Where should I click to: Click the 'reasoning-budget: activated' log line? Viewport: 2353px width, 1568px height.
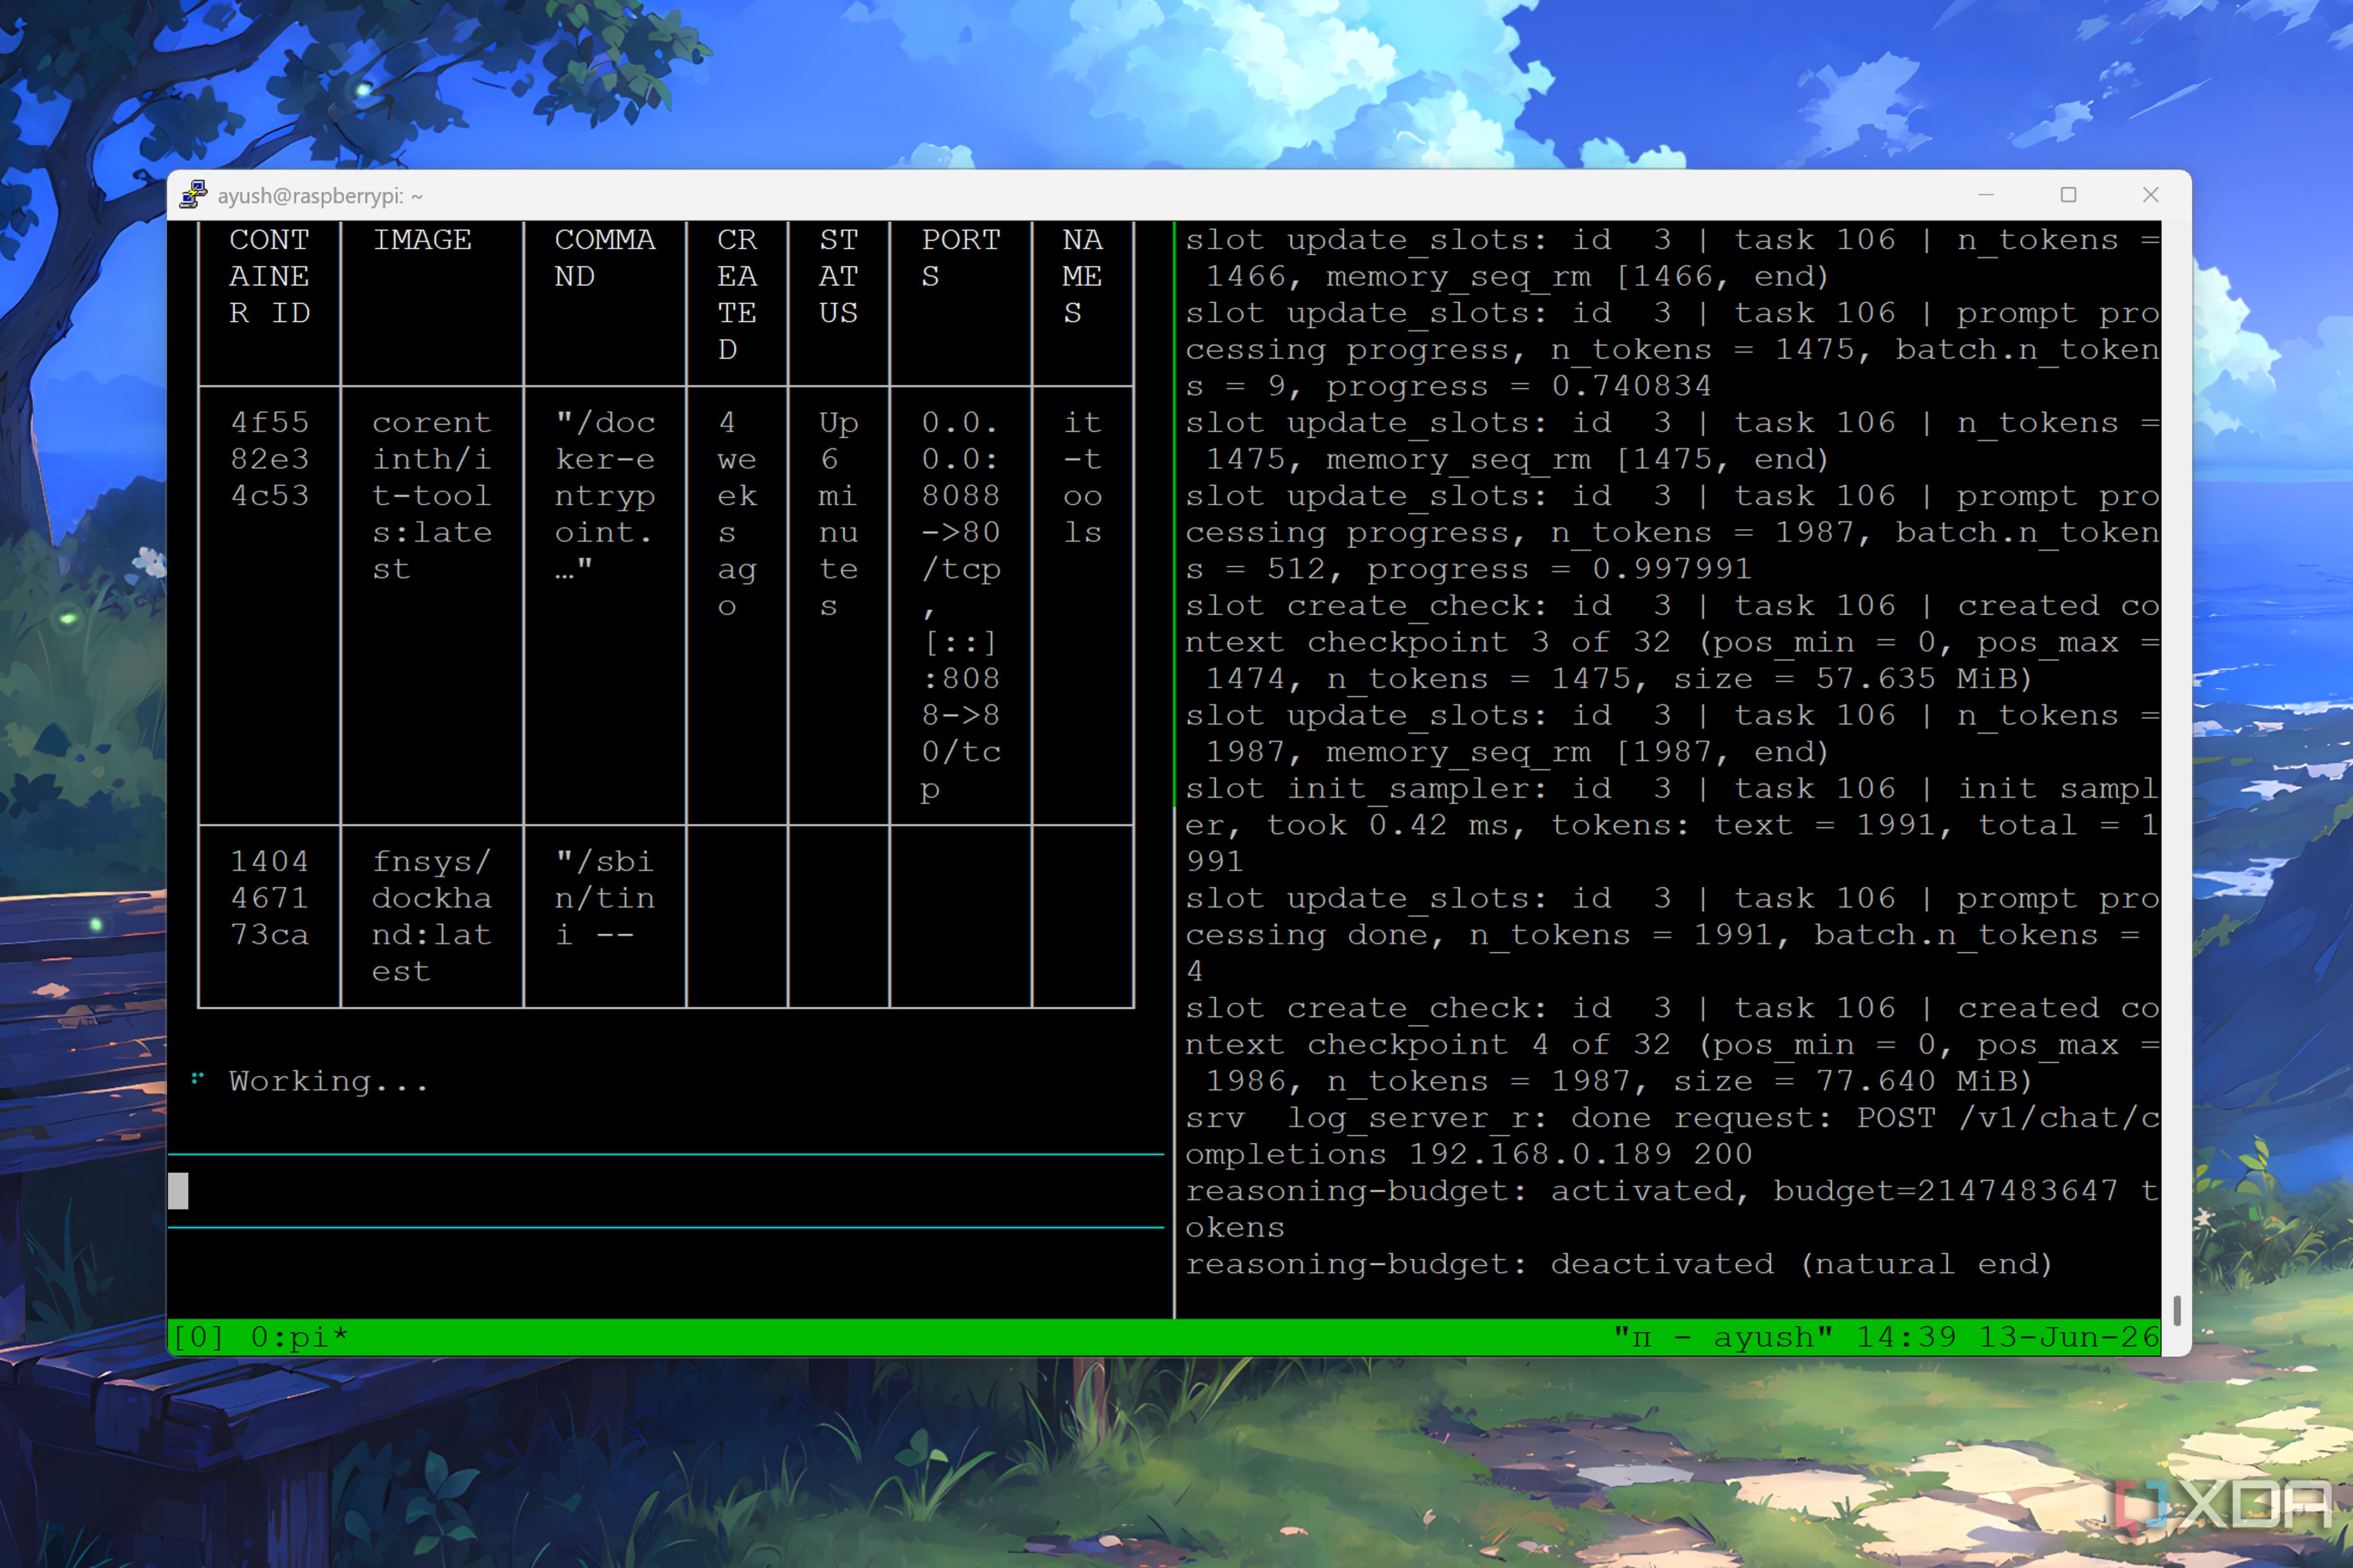click(x=1672, y=1209)
